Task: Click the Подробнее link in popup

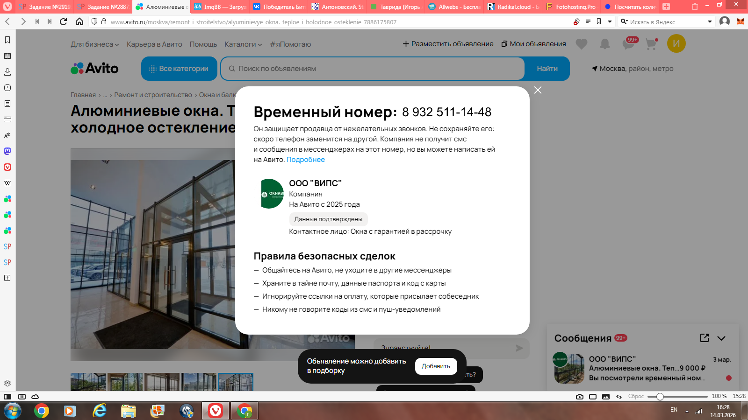Action: [x=306, y=160]
